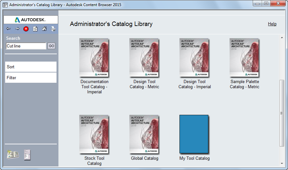Expand the Sort panel
Image resolution: width=288 pixels, height=170 pixels.
point(31,67)
